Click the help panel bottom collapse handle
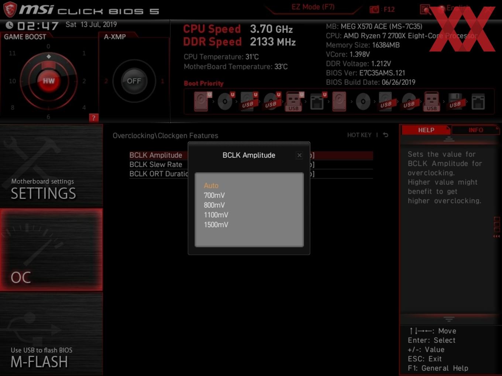The height and width of the screenshot is (376, 502). tap(449, 319)
